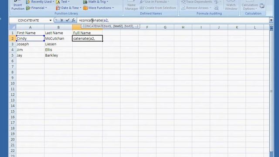Click the Select All corner button
Viewport: 279px width, 157px height.
13,27
